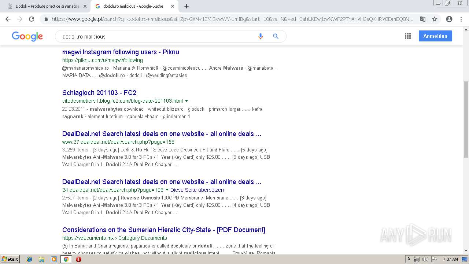Screen dimensions: 469x264
Task: Open Internet Explorer from taskbar
Action: (x=29, y=259)
